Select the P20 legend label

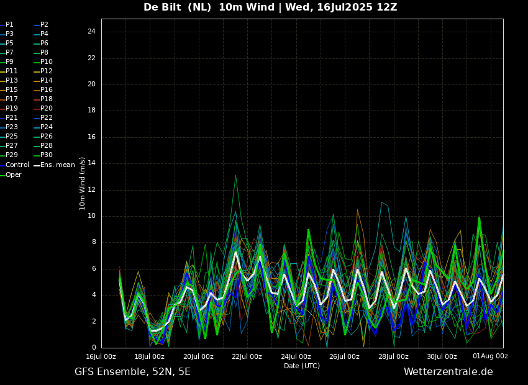(x=46, y=109)
